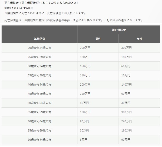Click male 200万円 in the 20歳から24歳 row
Image resolution: width=162 pixels, height=147 pixels.
(x=85, y=48)
